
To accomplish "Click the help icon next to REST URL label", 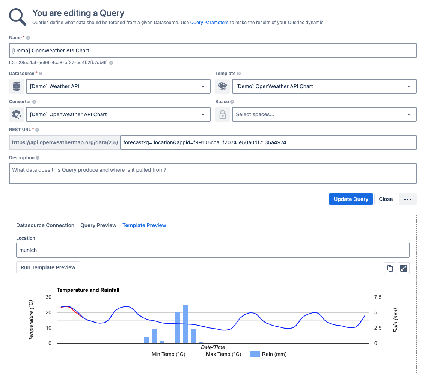I will (x=37, y=129).
